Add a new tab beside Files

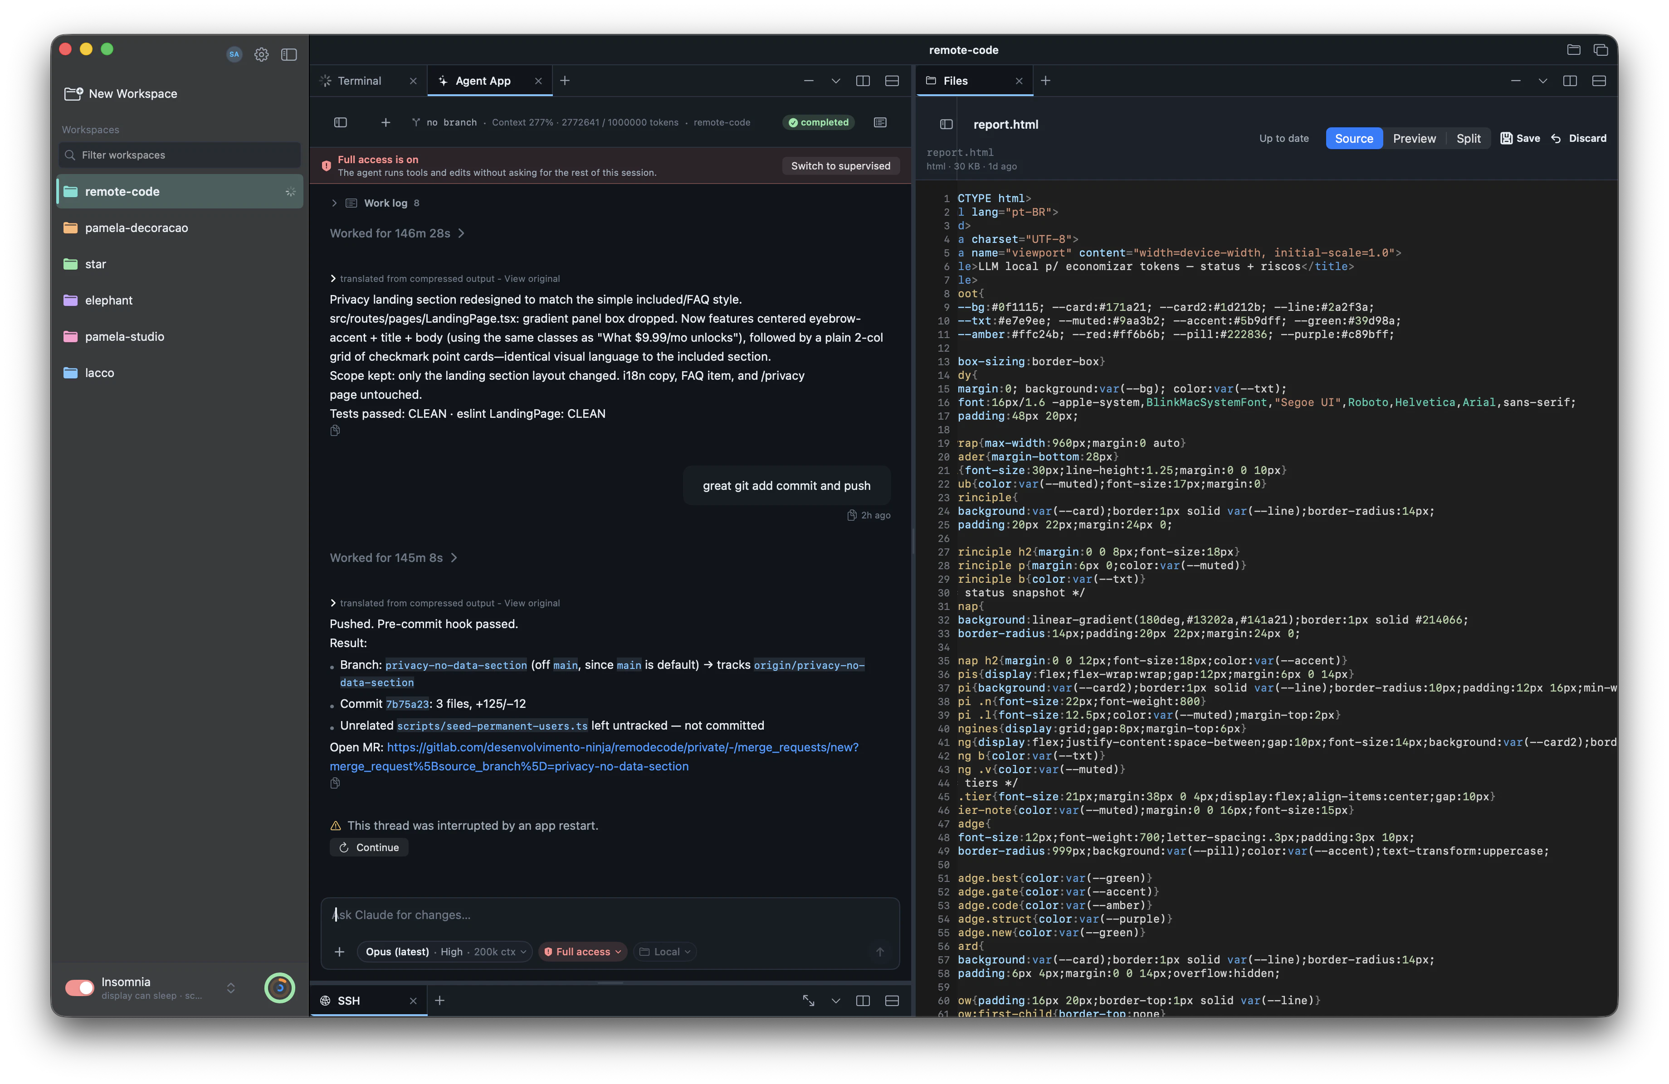coord(1045,81)
